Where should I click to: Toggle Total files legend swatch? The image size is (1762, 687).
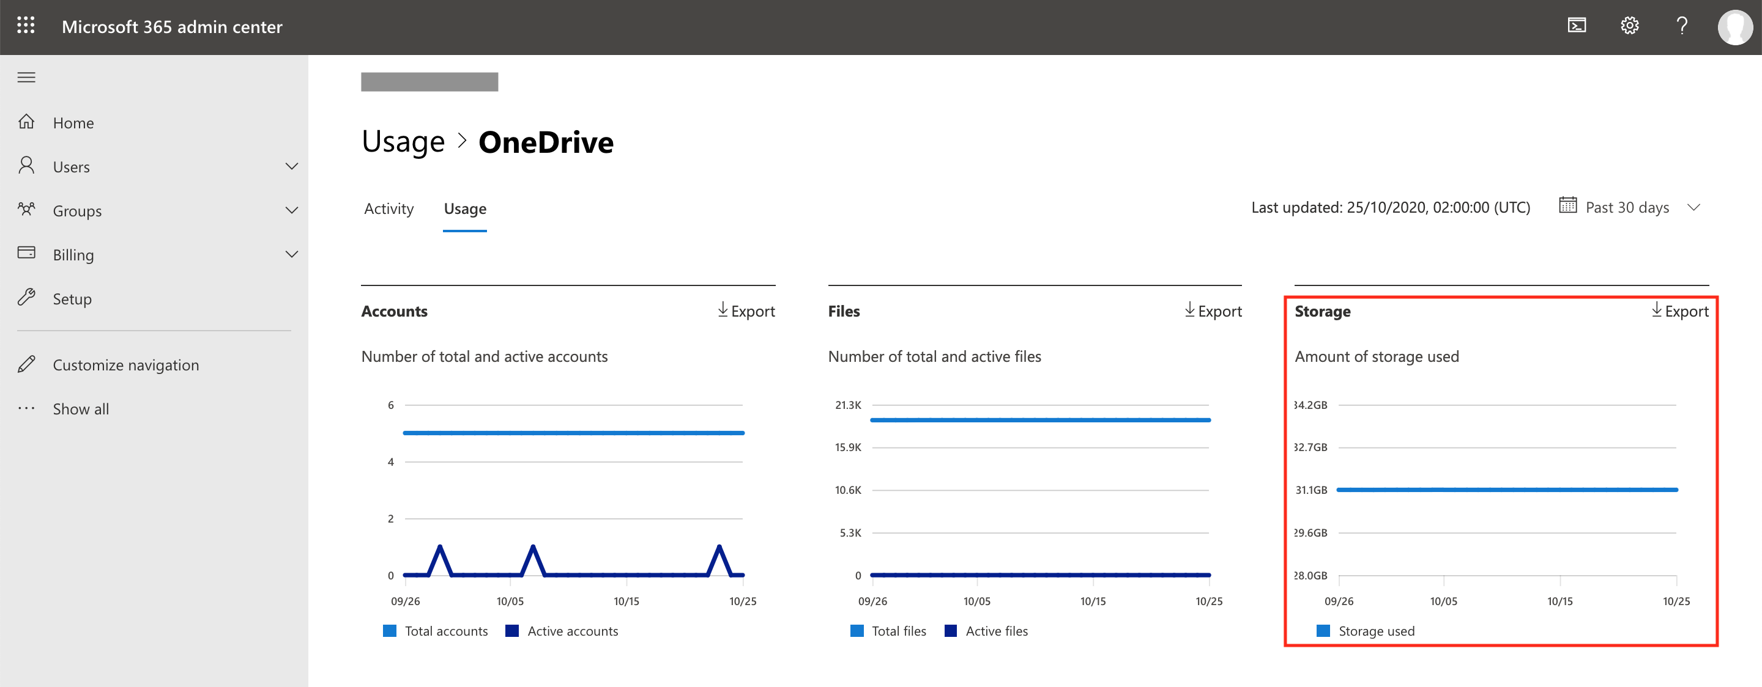click(x=857, y=630)
